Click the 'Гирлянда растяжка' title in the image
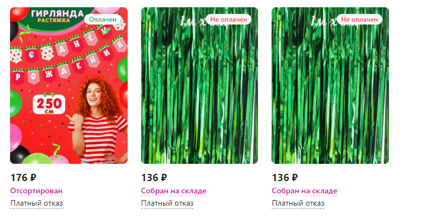 click(57, 16)
